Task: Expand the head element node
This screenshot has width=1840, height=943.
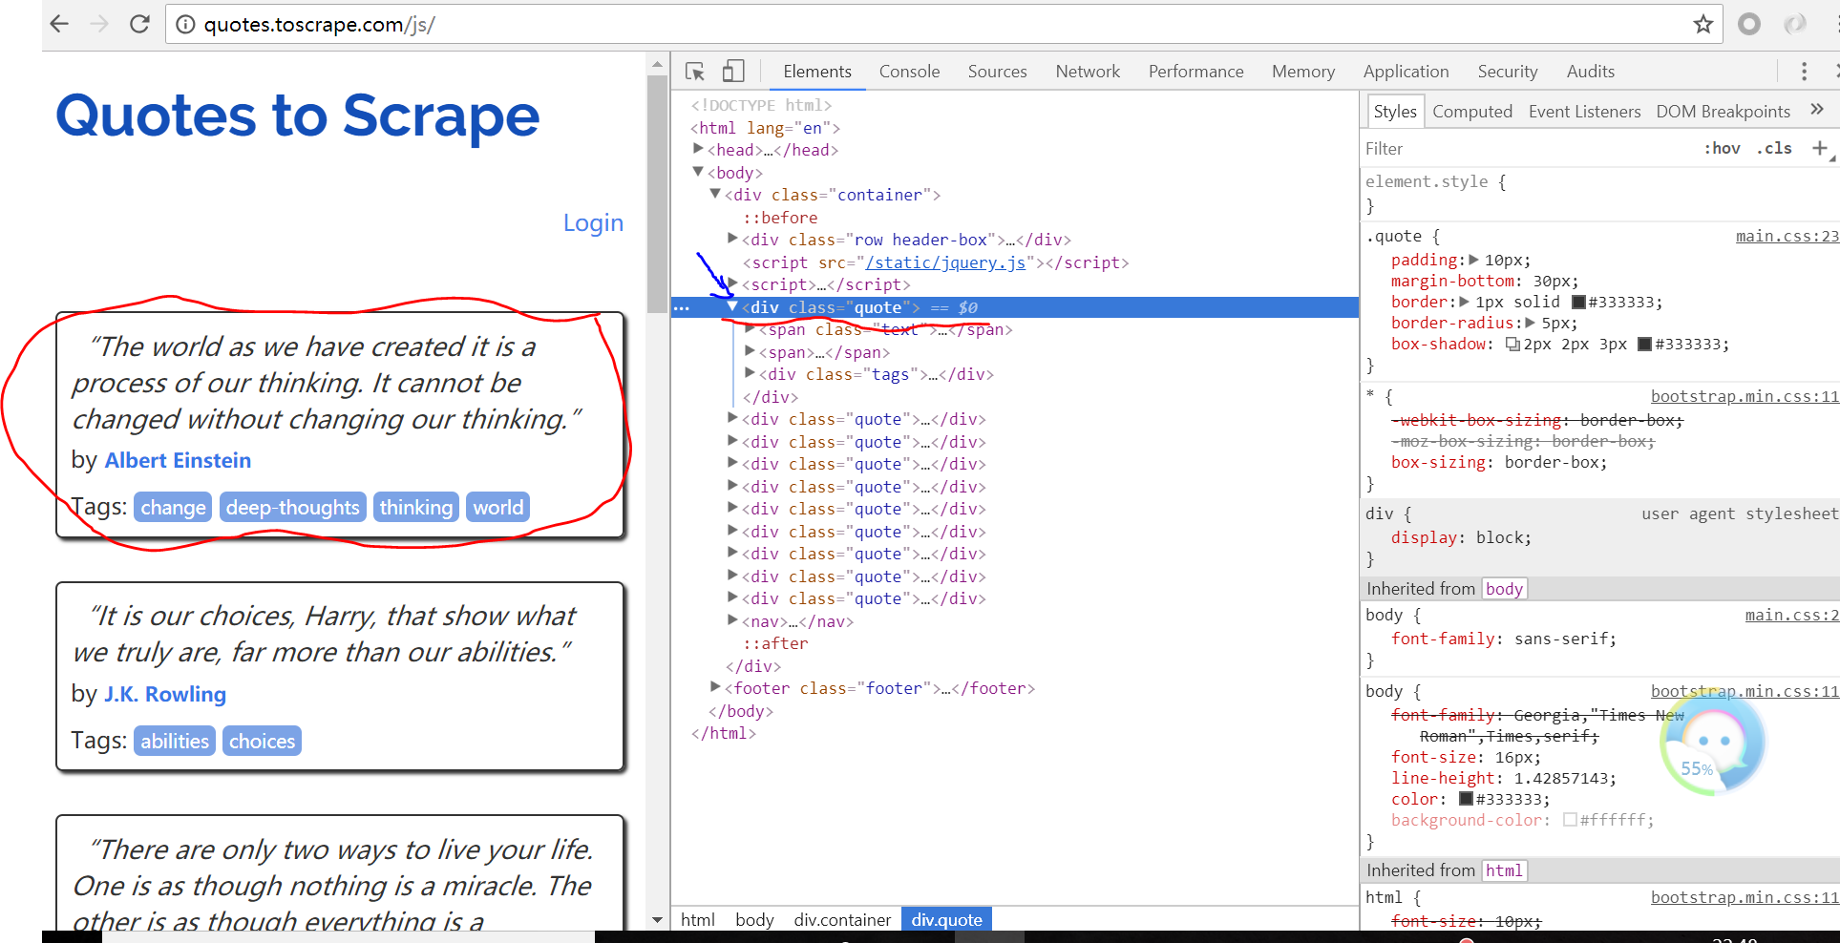Action: [699, 149]
